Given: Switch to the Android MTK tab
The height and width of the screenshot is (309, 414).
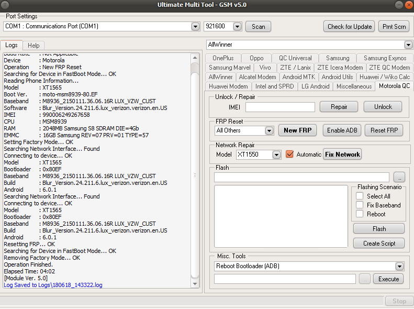Looking at the screenshot, I should pyautogui.click(x=299, y=77).
